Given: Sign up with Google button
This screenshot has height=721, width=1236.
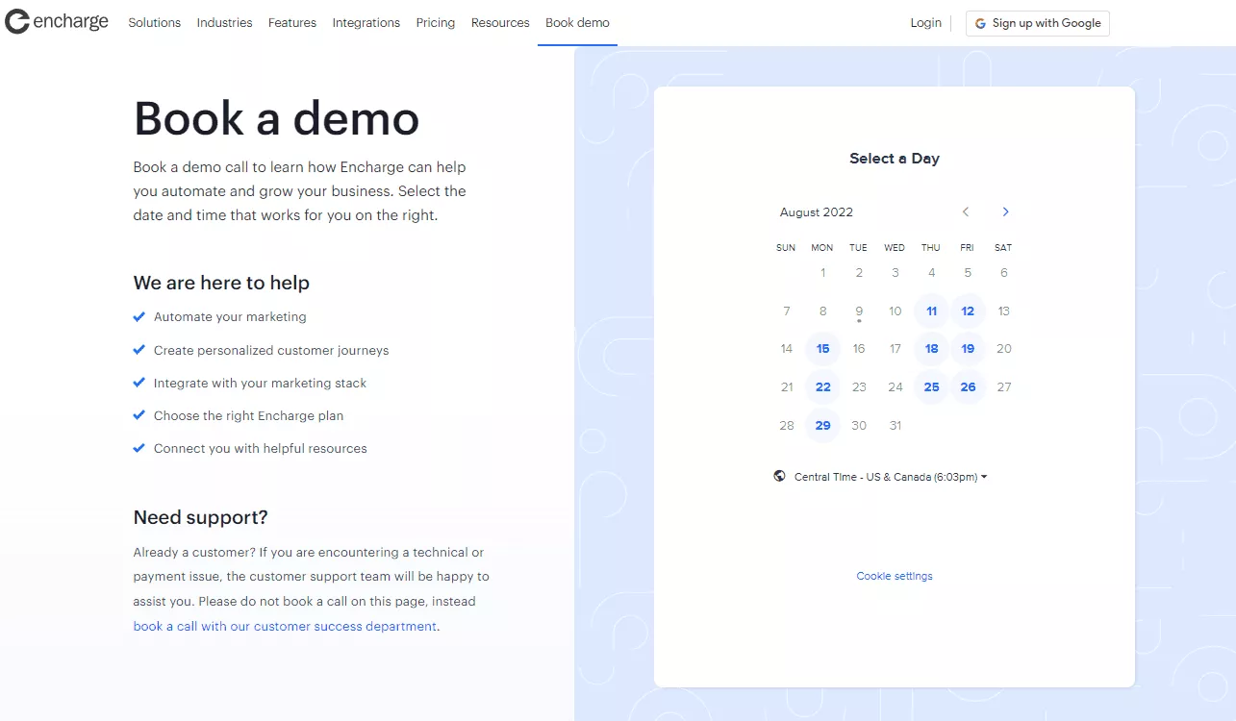Looking at the screenshot, I should pos(1037,23).
